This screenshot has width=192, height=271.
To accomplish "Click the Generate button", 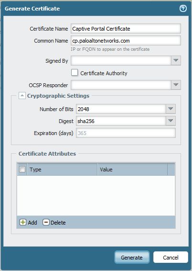I will (x=132, y=257).
